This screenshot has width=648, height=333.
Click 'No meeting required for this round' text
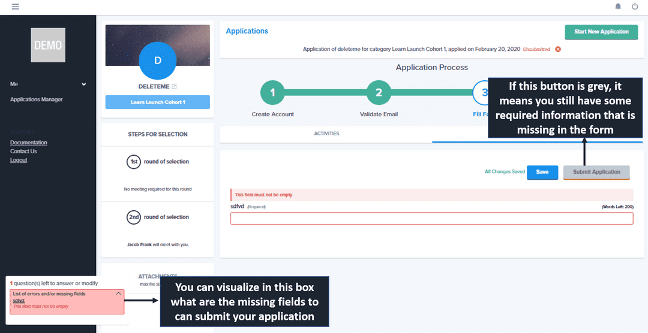[x=157, y=189]
